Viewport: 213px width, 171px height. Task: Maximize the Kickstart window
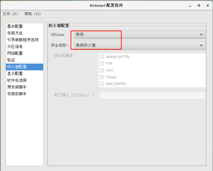(199, 6)
